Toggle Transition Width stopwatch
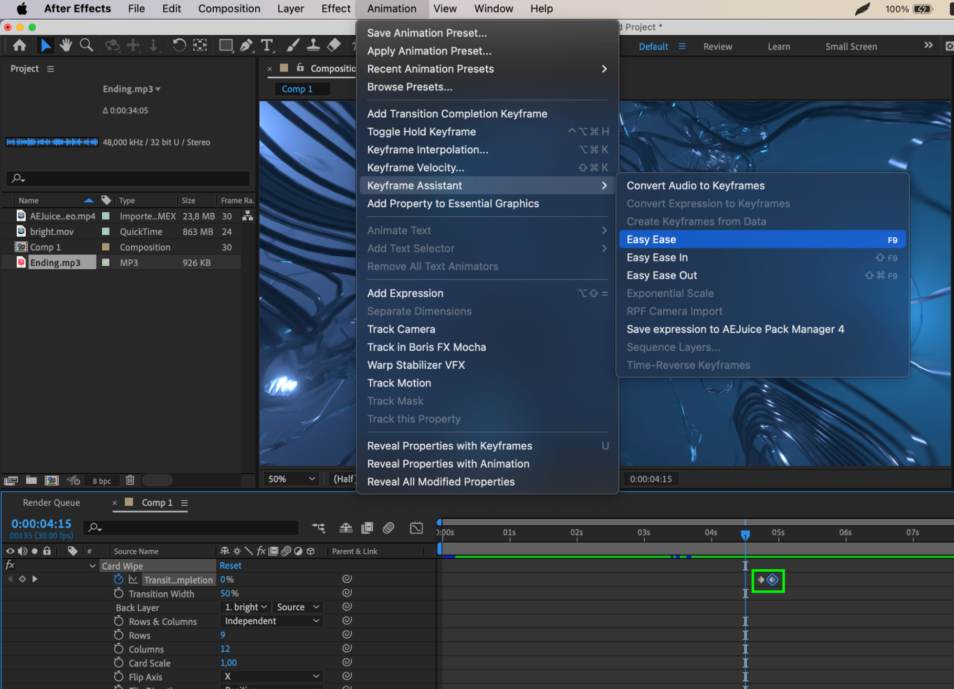 (x=118, y=593)
